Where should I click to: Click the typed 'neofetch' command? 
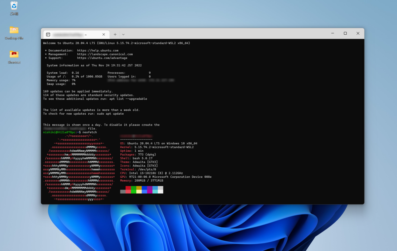(90, 132)
